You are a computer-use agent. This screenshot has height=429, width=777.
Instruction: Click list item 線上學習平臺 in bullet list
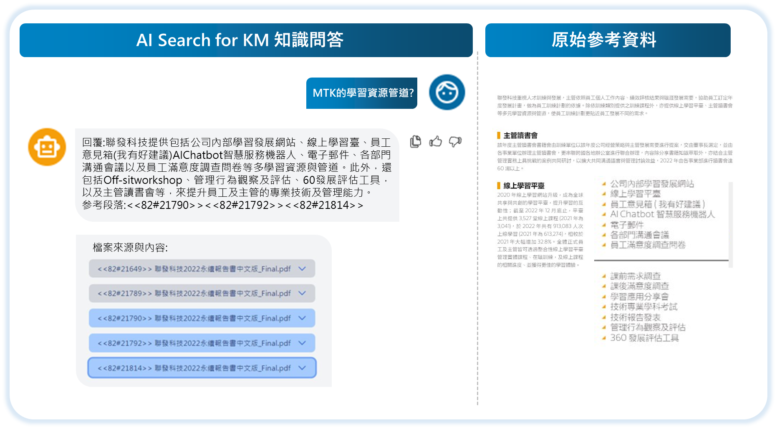635,194
